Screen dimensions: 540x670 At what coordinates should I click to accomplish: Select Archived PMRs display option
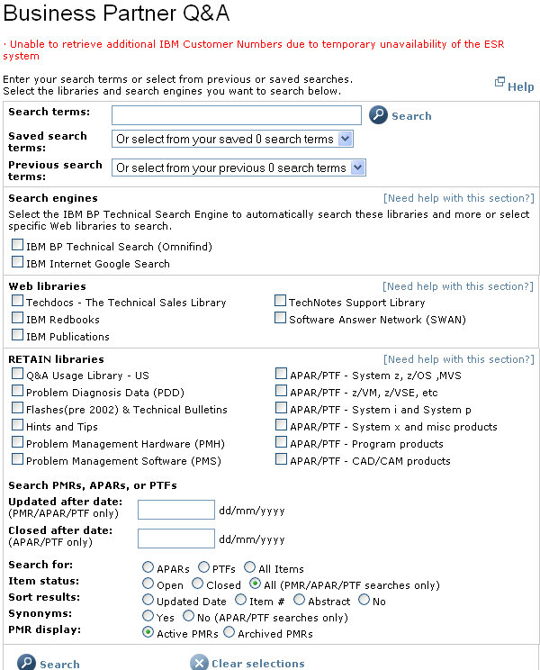point(229,632)
